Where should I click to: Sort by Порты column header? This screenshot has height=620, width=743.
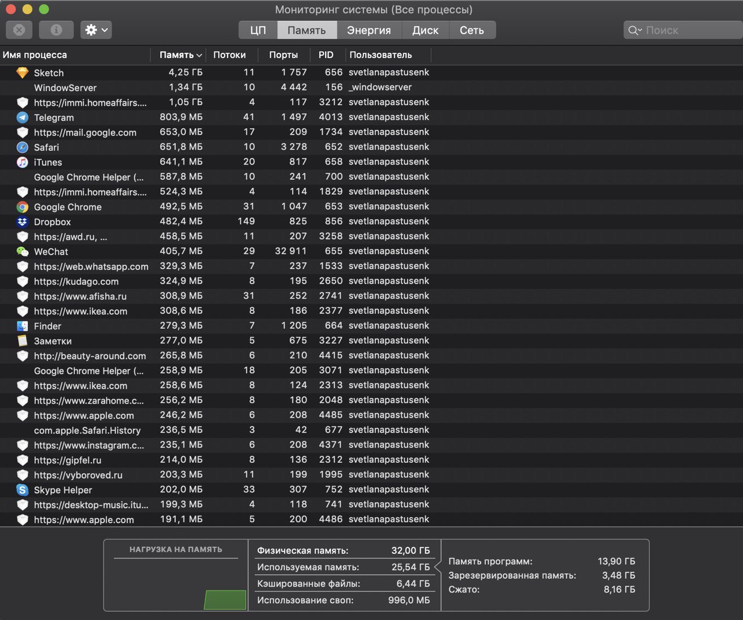pos(284,55)
